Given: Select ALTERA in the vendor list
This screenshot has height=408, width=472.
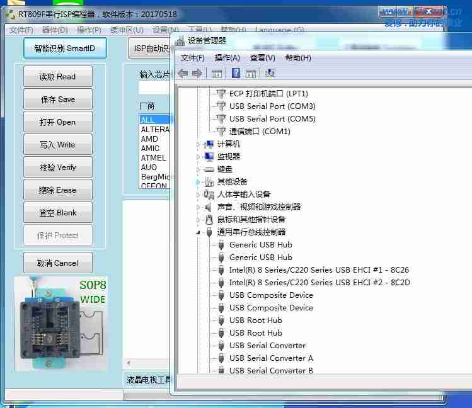Looking at the screenshot, I should pos(155,129).
